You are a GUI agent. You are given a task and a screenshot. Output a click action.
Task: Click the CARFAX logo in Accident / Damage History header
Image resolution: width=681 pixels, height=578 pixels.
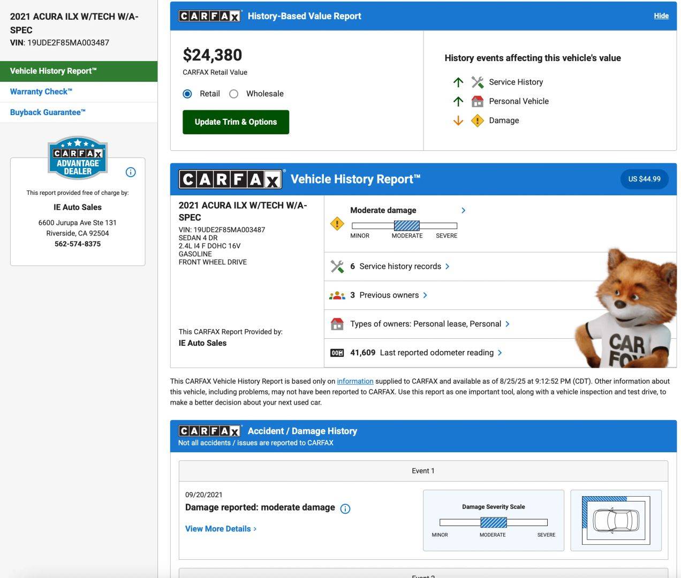click(209, 431)
